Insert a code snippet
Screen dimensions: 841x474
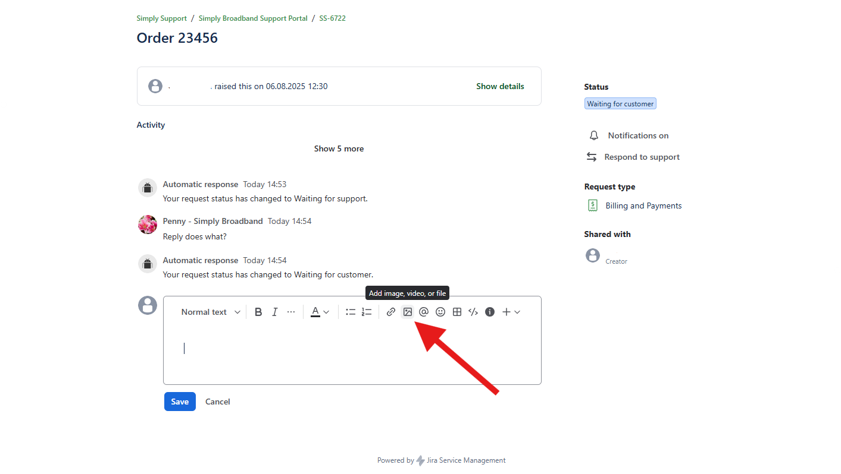pos(473,312)
